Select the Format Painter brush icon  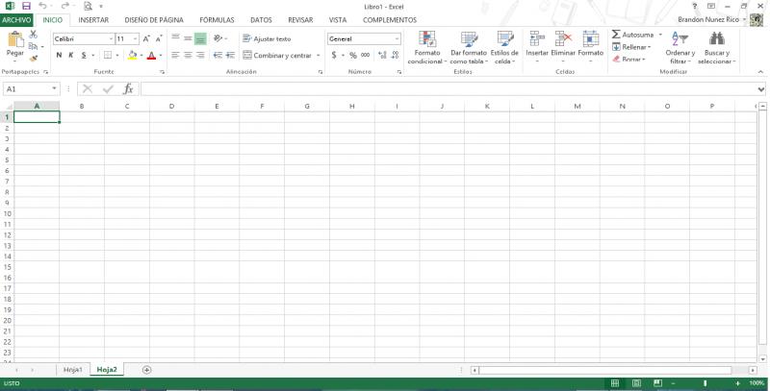pos(34,59)
